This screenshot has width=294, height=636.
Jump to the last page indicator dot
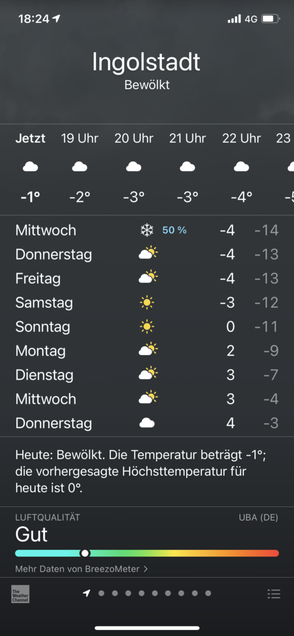[208, 593]
